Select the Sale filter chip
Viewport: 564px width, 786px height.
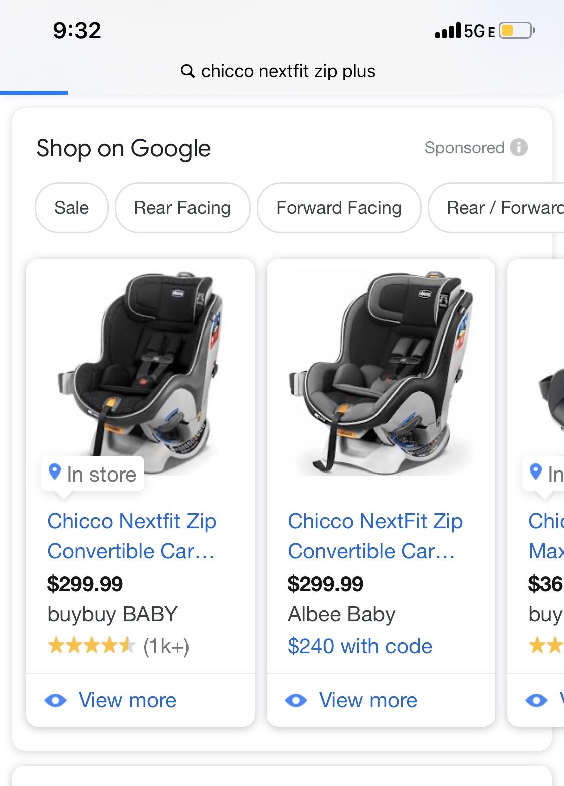click(x=71, y=208)
